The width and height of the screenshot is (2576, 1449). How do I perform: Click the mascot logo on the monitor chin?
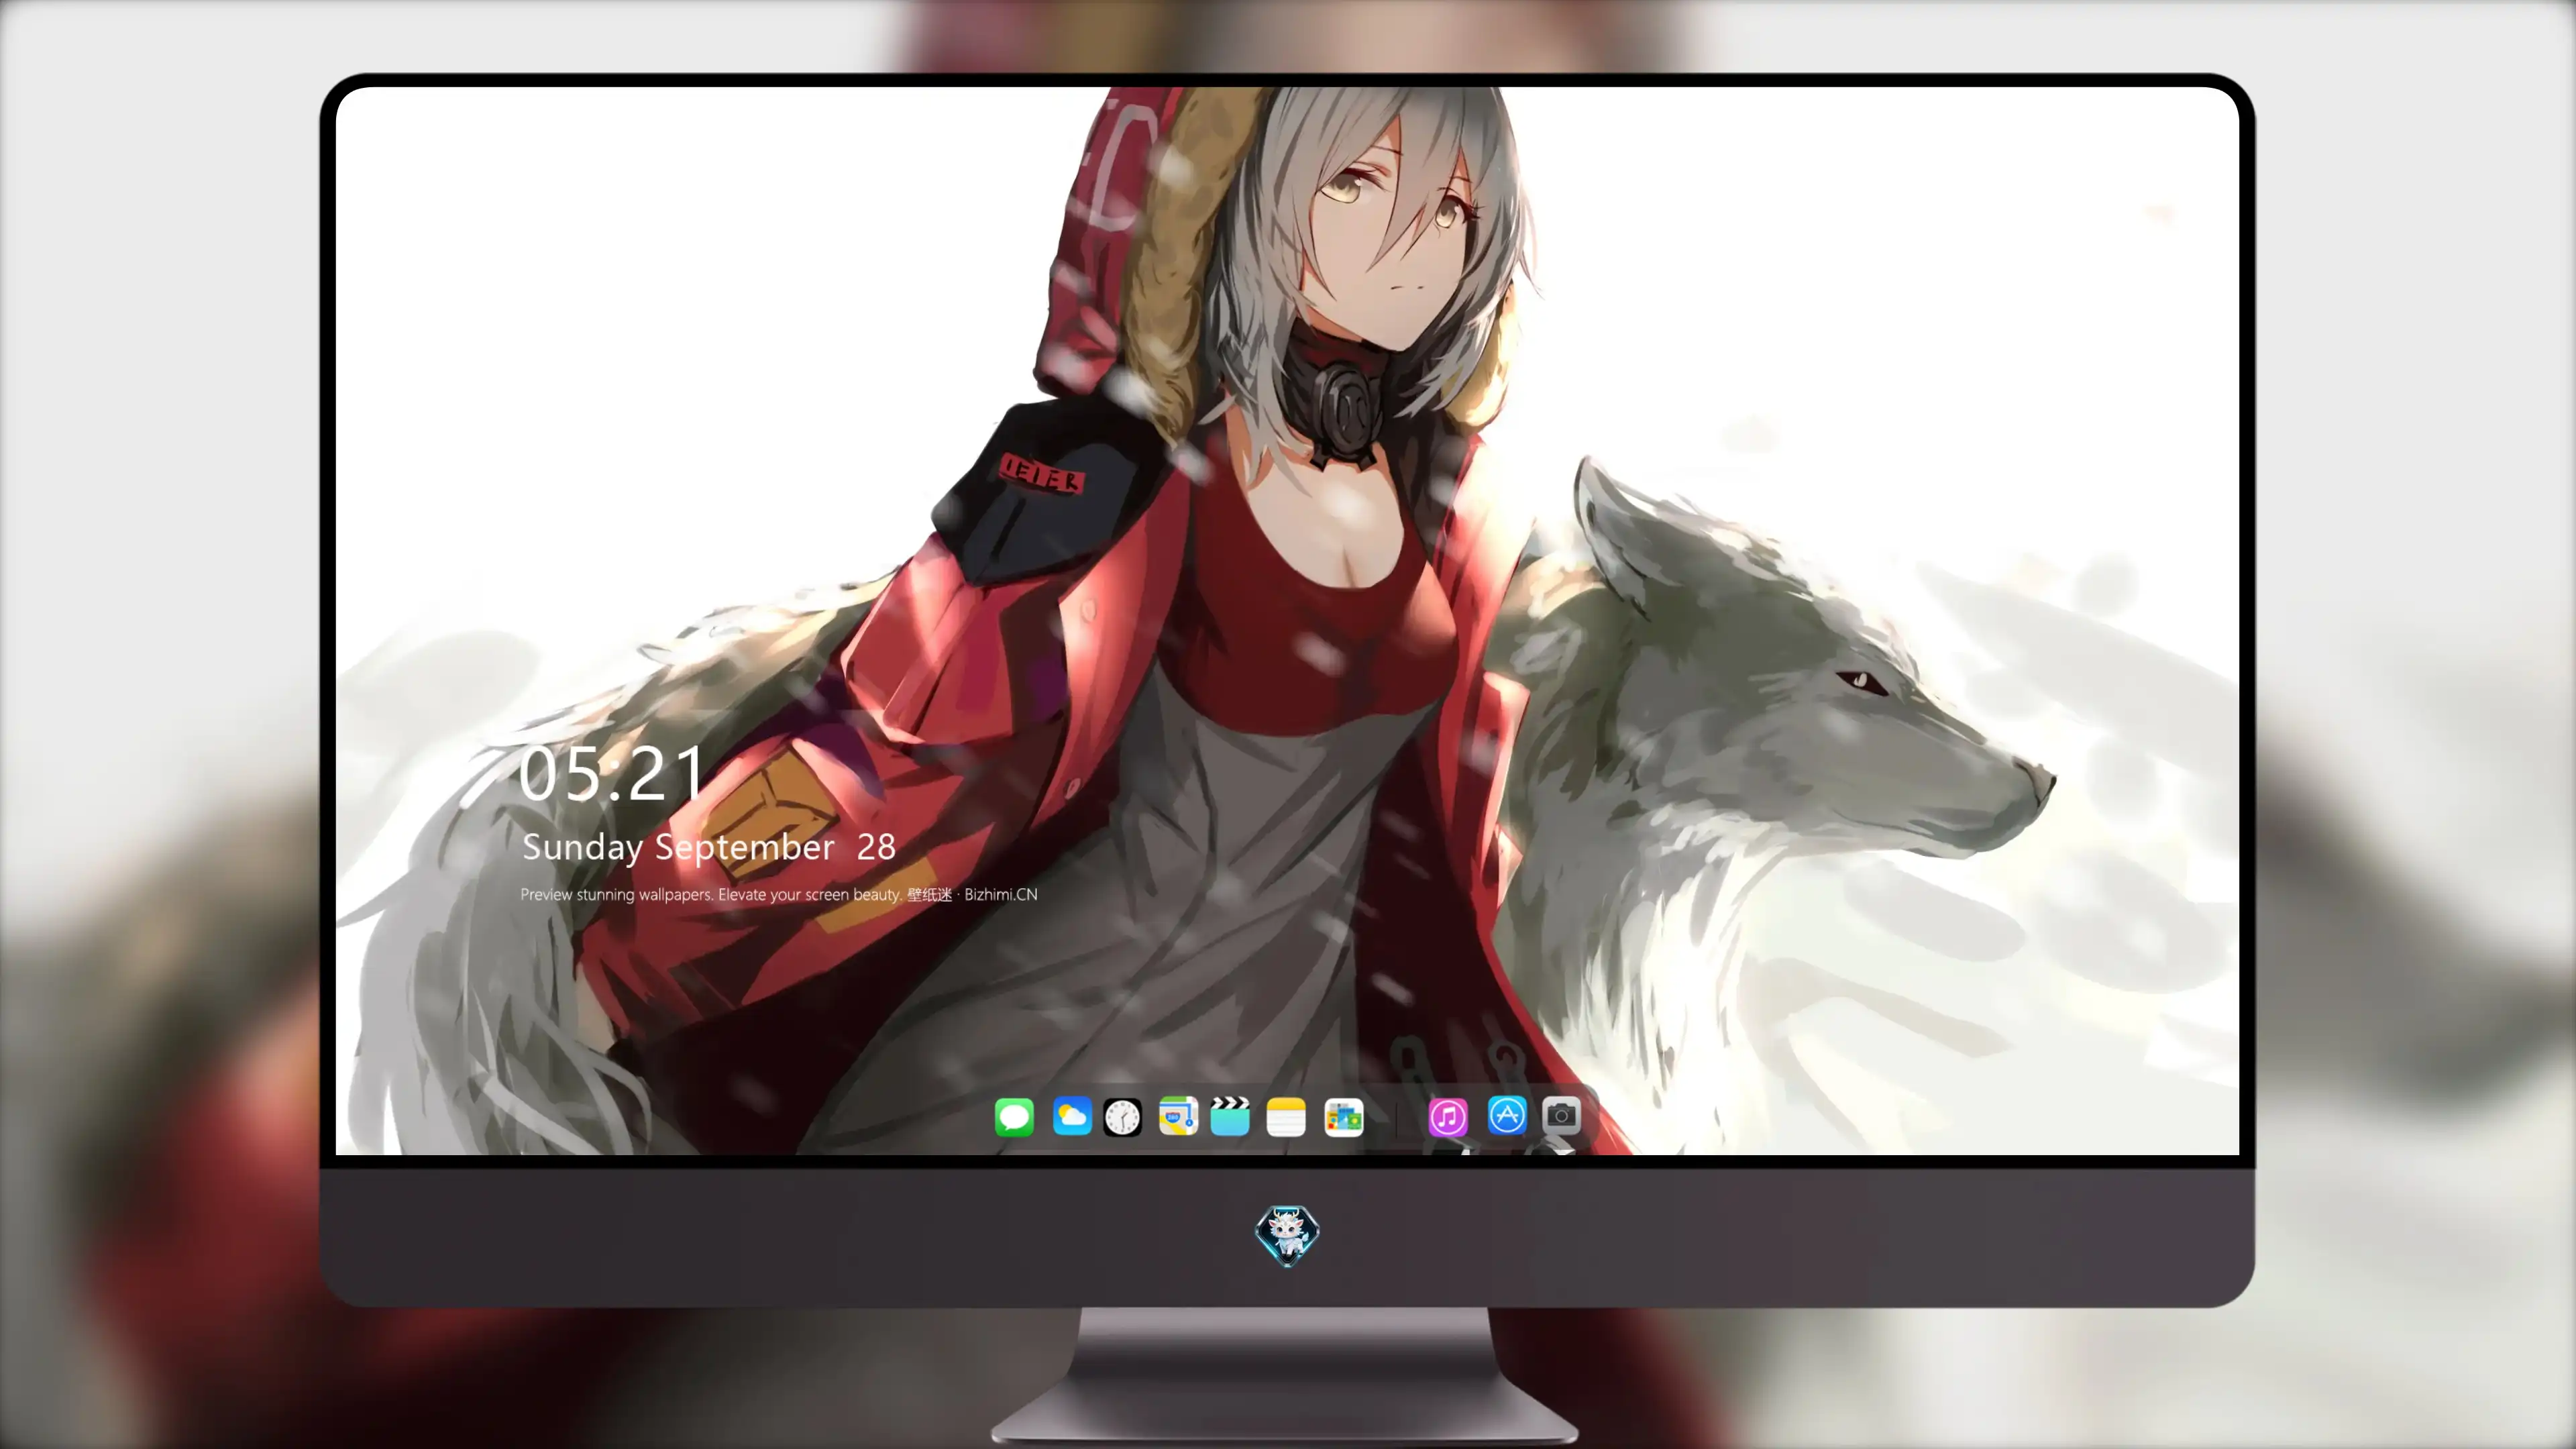(x=1287, y=1235)
